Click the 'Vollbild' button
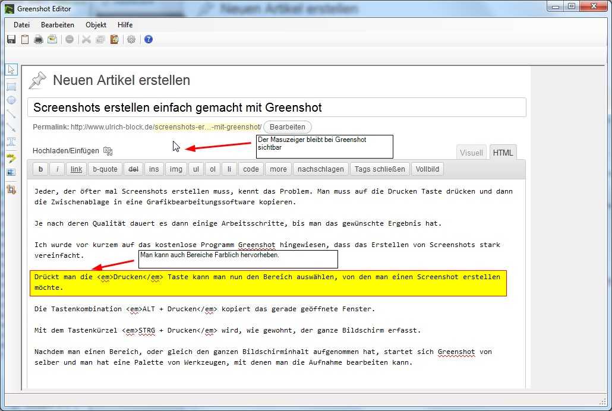 tap(427, 169)
